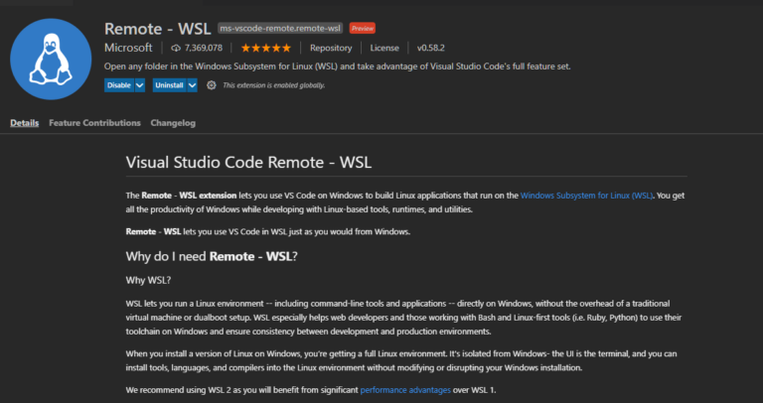Open the extension settings gear icon
The image size is (763, 403).
click(x=212, y=85)
